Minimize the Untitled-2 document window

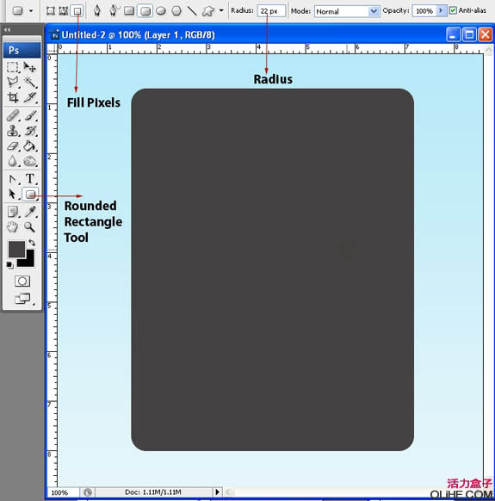pos(453,34)
